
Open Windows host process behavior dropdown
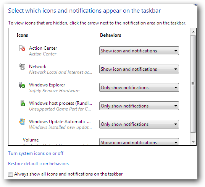click(x=139, y=106)
